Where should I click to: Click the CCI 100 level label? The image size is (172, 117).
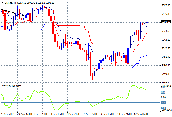(163, 92)
